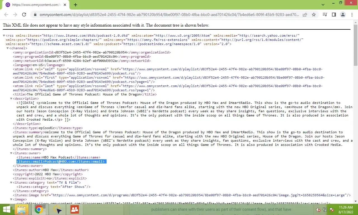Collapse the rss root element
358x215 pixels.
click(4, 36)
